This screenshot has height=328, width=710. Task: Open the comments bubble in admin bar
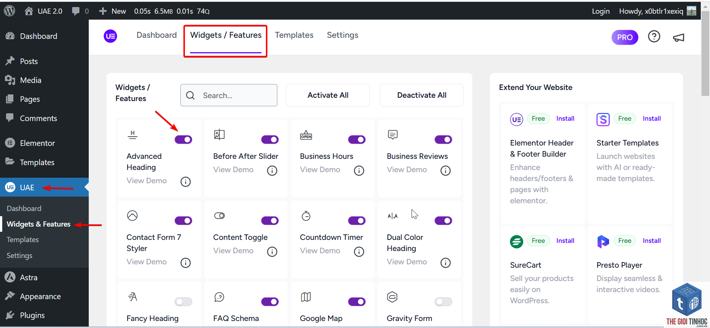[x=76, y=11]
